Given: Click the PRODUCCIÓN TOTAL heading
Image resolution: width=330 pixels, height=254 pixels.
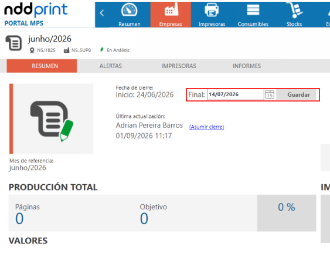Looking at the screenshot, I should click(53, 187).
